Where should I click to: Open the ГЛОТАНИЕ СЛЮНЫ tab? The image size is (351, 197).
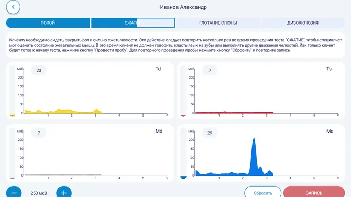click(x=218, y=23)
